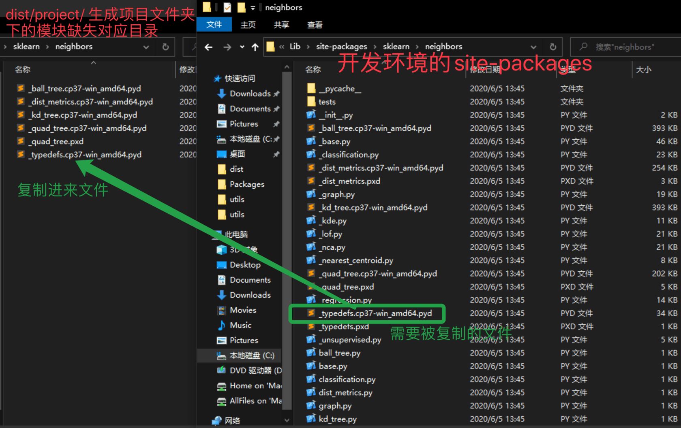Click the Properties checkmark icon in title bar

pos(227,7)
